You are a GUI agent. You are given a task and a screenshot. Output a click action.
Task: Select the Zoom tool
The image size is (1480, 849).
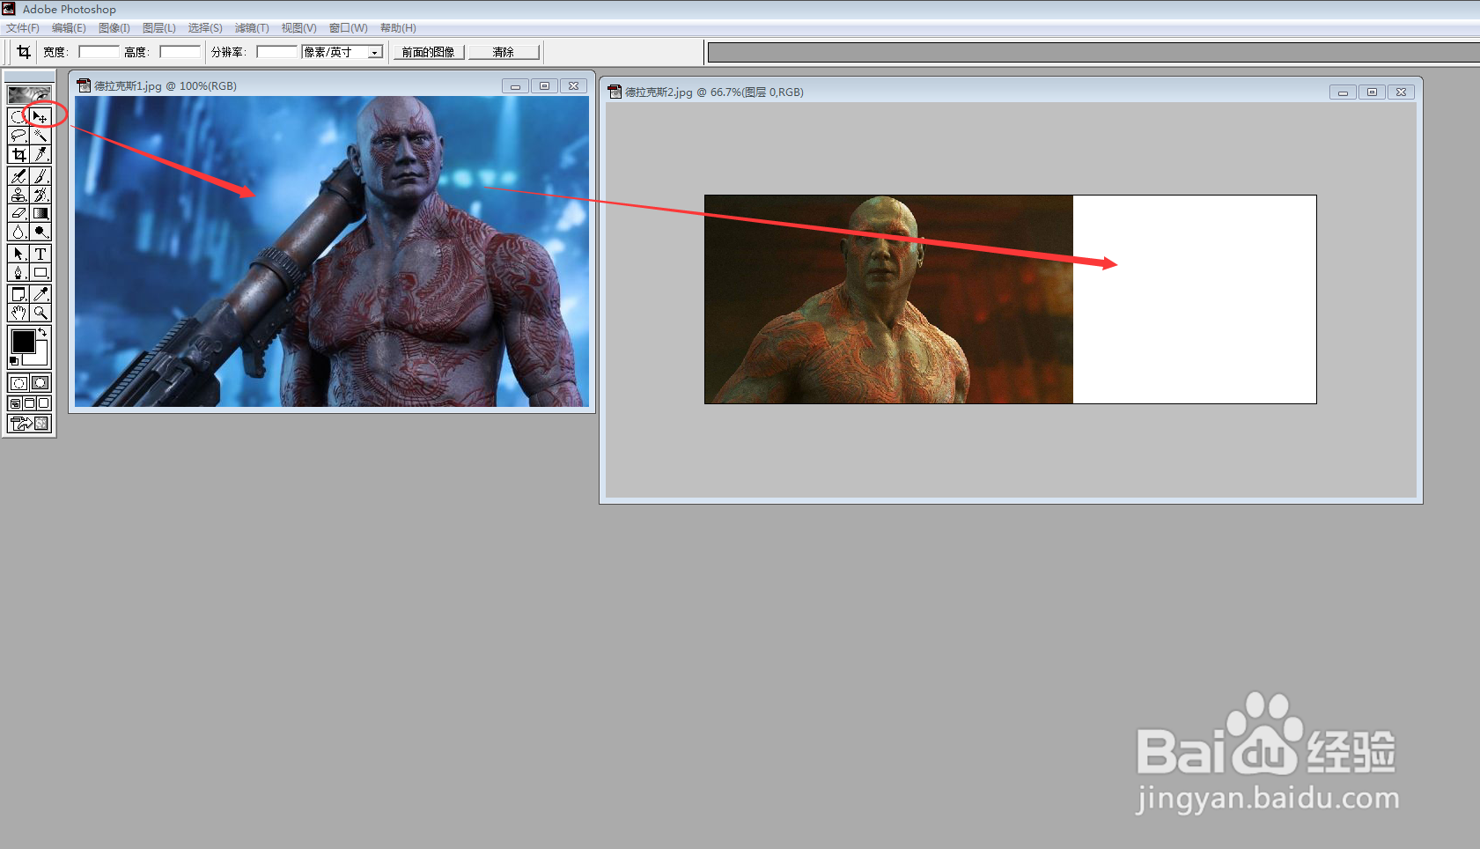(x=40, y=313)
